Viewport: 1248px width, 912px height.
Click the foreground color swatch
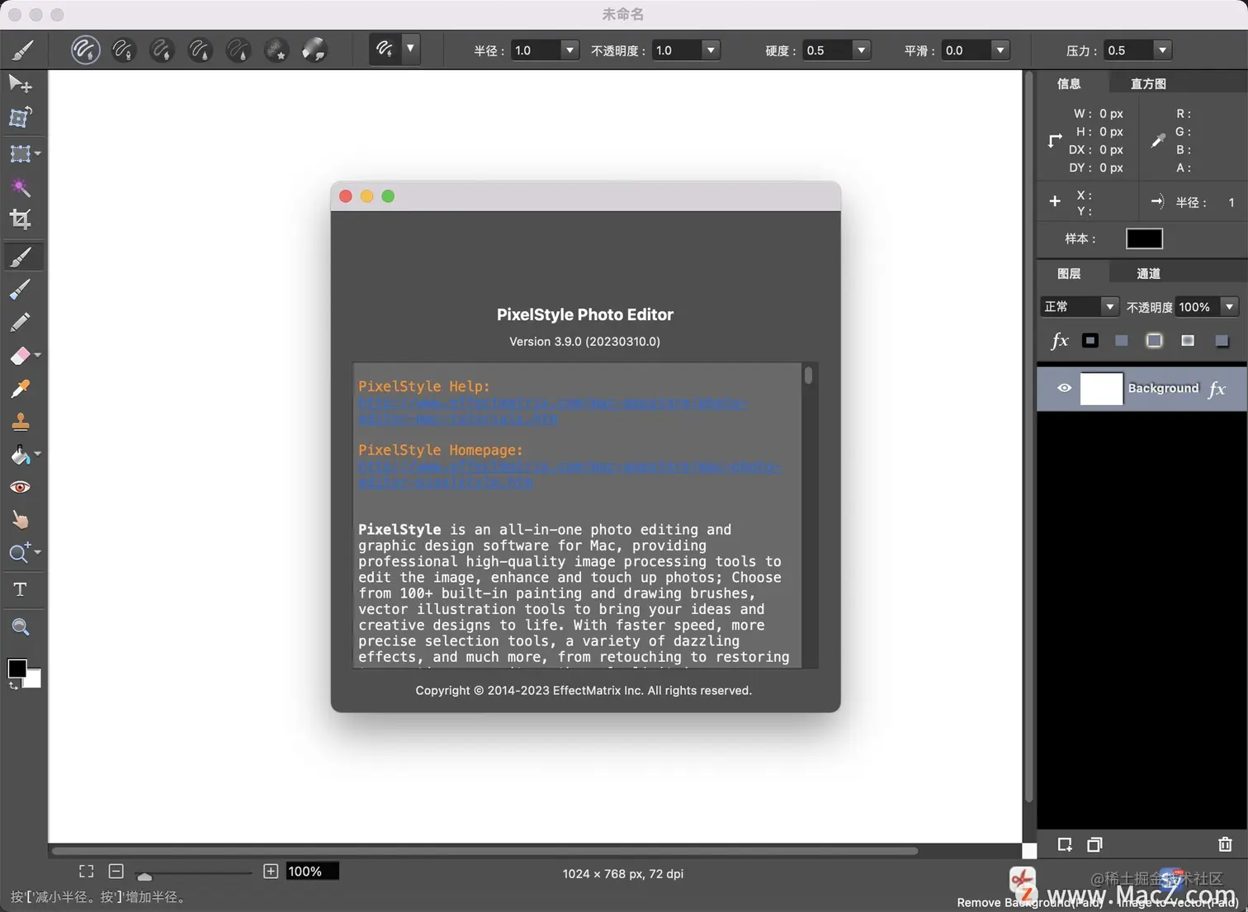[17, 669]
